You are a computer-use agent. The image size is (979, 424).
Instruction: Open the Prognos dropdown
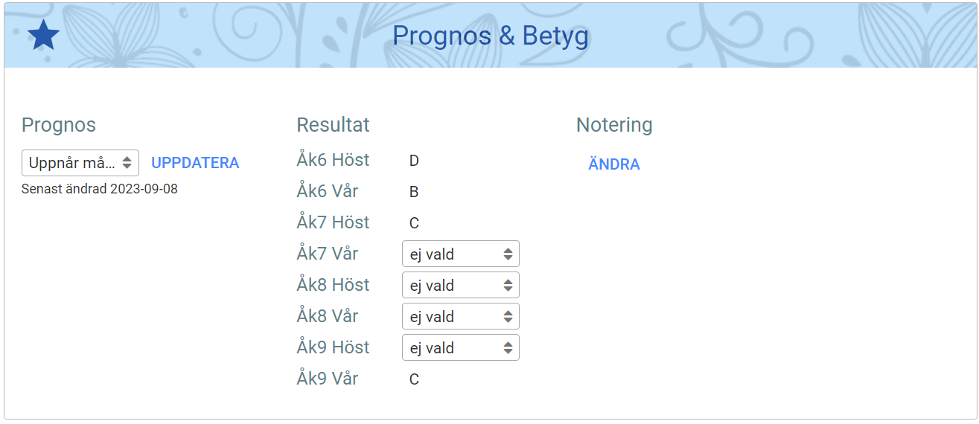pos(80,163)
